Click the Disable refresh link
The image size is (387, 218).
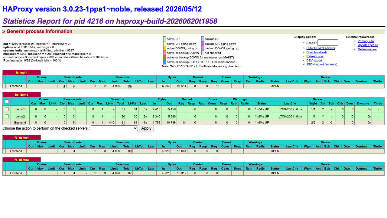pos(317,52)
